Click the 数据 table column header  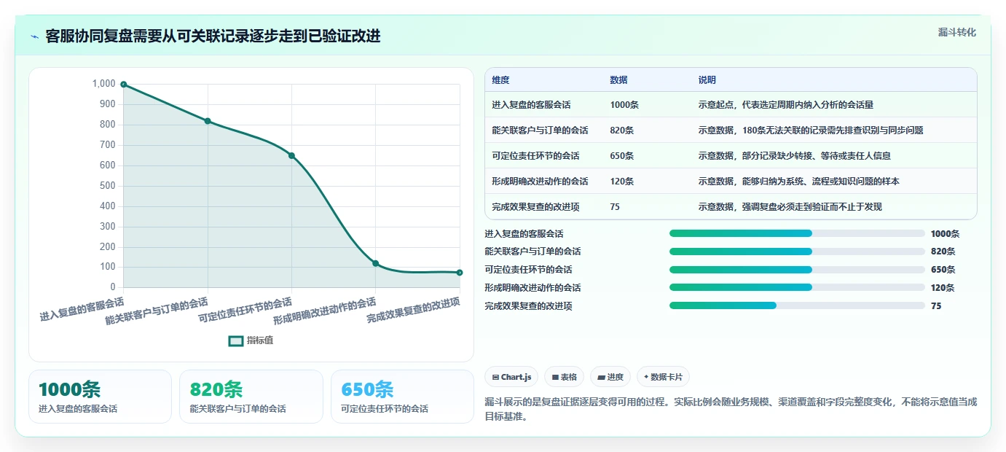618,80
